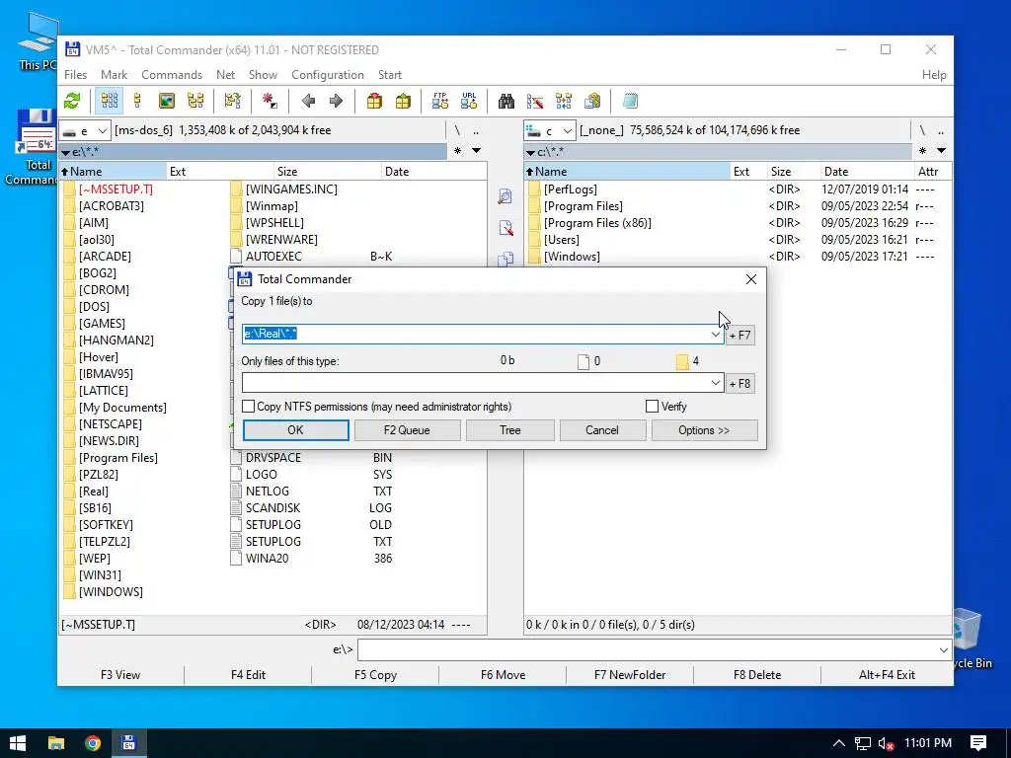Cancel the copy dialog
The image size is (1011, 758).
coord(602,430)
